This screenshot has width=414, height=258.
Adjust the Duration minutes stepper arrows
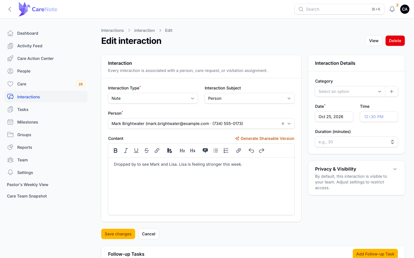pyautogui.click(x=392, y=142)
